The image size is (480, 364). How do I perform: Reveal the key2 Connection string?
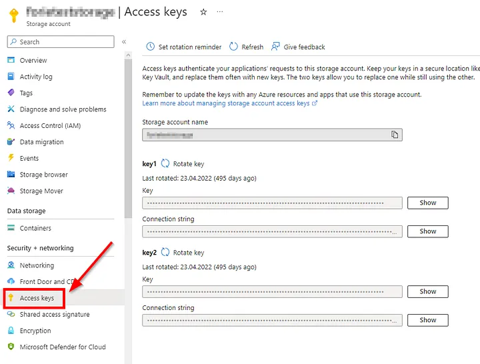pos(428,320)
